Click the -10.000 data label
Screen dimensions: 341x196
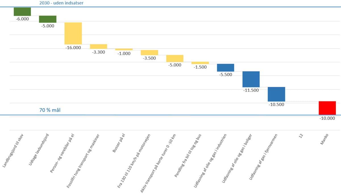click(327, 118)
